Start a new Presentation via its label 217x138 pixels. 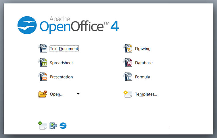click(x=61, y=77)
